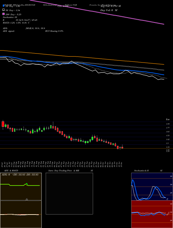Click the 'Day Vol: 0 M' readout
The width and height of the screenshot is (173, 228).
(109, 10)
